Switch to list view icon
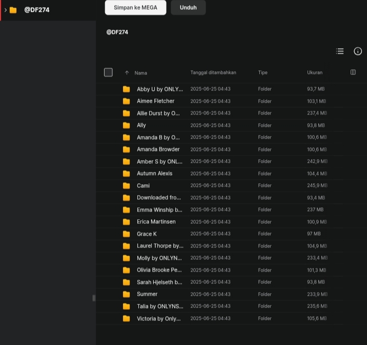The height and width of the screenshot is (345, 367). [340, 51]
